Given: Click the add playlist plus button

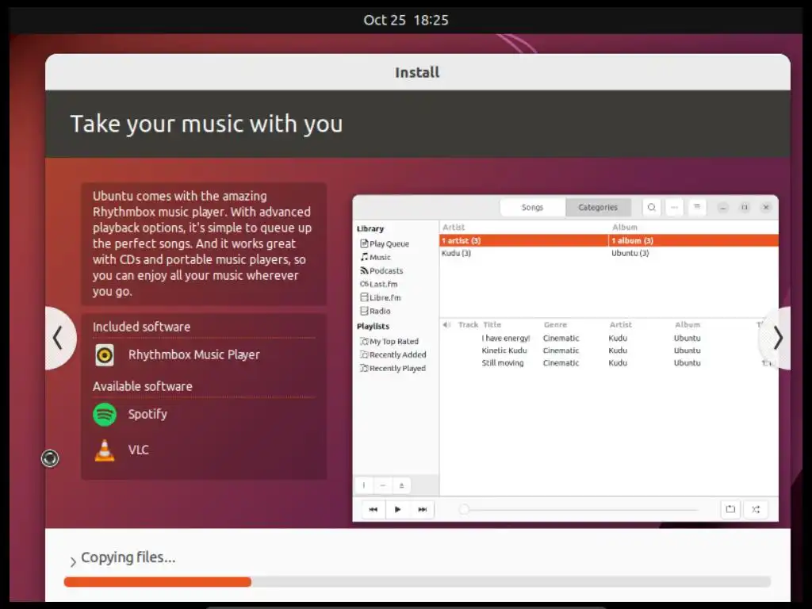Looking at the screenshot, I should pos(364,486).
